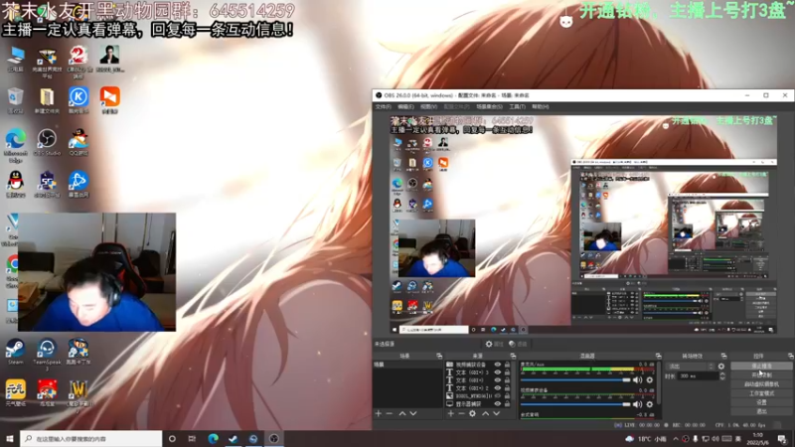Select the 5E platform desktop shortcut
This screenshot has height=447, width=795.
(47, 184)
